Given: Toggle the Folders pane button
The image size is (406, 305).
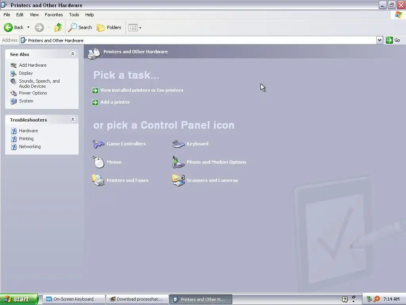Looking at the screenshot, I should pos(109,27).
